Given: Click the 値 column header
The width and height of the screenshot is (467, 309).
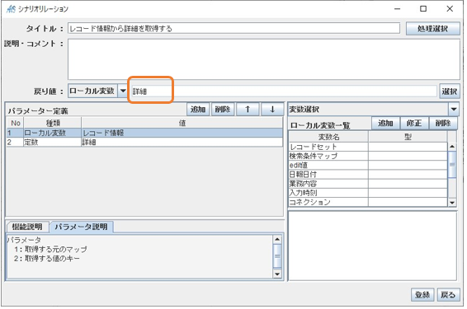Looking at the screenshot, I should point(182,123).
